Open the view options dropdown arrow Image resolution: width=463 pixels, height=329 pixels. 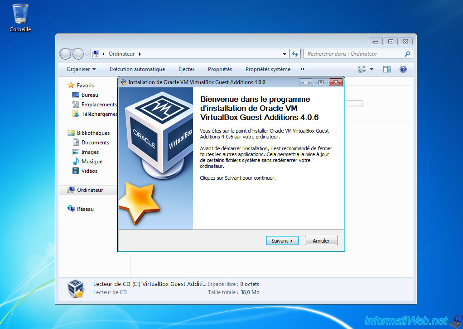[372, 69]
